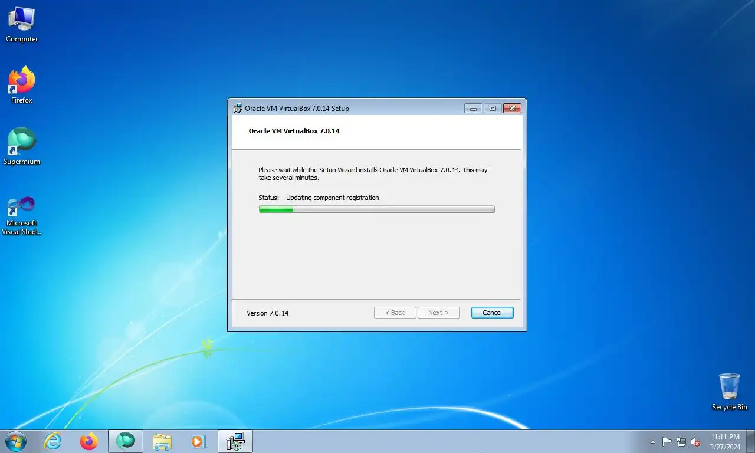Open the Action Center flag icon
The height and width of the screenshot is (453, 755).
tap(667, 442)
